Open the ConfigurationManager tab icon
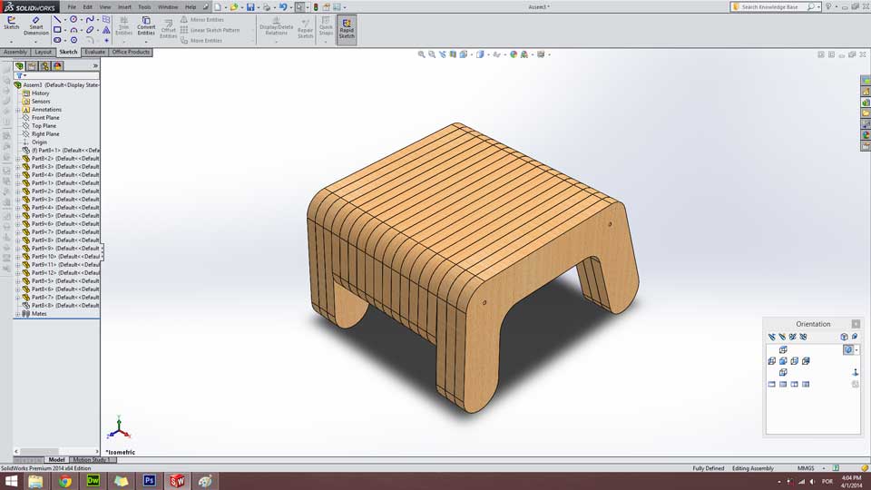 44,66
